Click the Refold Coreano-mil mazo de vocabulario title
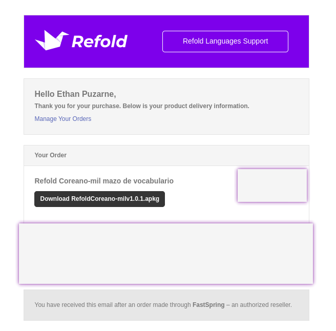 [104, 181]
